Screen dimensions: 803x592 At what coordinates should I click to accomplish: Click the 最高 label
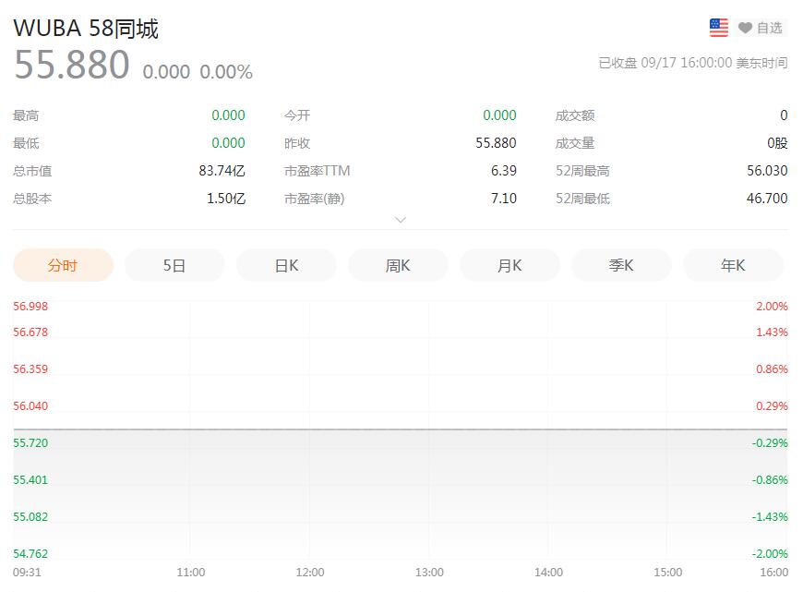[26, 115]
